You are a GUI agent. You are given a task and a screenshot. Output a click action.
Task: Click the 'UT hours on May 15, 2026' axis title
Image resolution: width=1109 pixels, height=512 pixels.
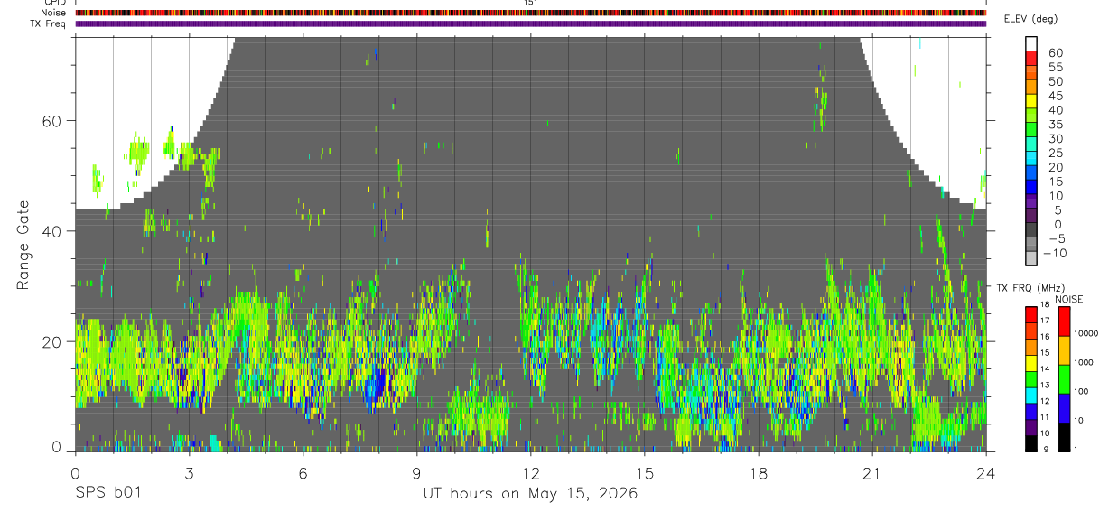pyautogui.click(x=530, y=494)
